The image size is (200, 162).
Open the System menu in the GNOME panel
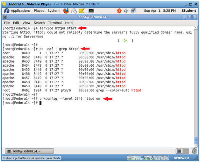tap(54, 11)
